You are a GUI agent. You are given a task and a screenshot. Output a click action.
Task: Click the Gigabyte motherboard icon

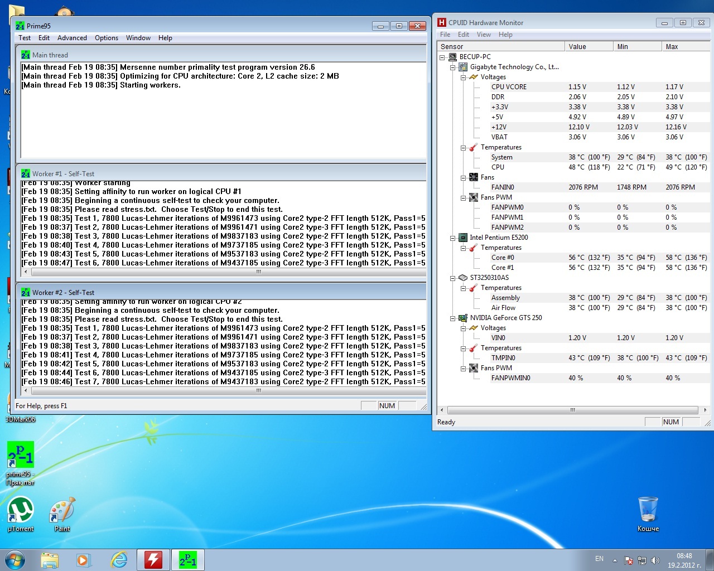[x=463, y=67]
